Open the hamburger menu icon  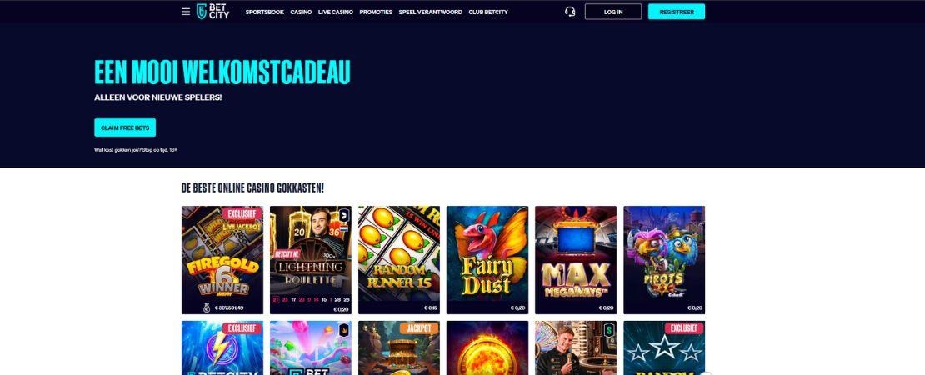(186, 12)
